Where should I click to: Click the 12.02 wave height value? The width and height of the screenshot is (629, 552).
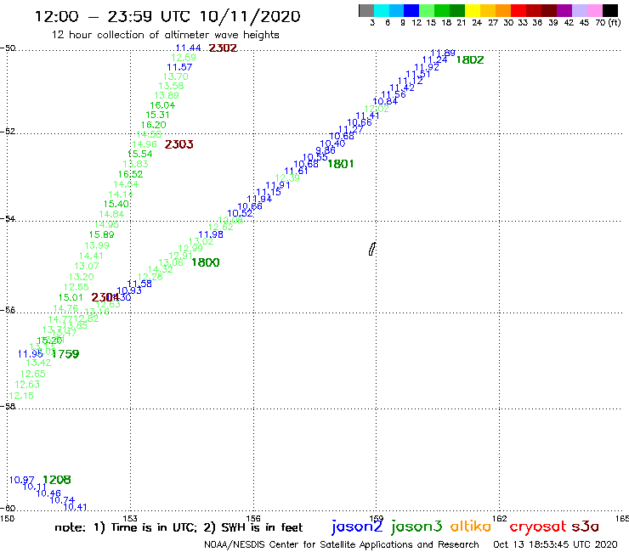pos(377,109)
